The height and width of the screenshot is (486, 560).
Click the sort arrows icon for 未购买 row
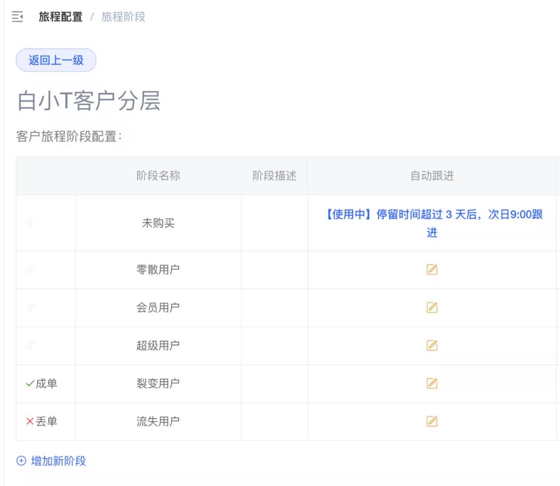pyautogui.click(x=30, y=223)
